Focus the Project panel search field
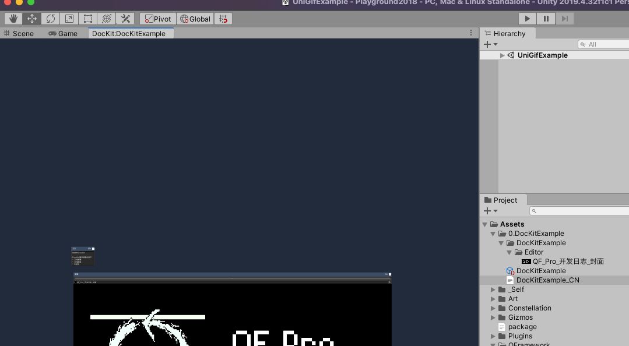This screenshot has width=629, height=346. click(x=579, y=211)
